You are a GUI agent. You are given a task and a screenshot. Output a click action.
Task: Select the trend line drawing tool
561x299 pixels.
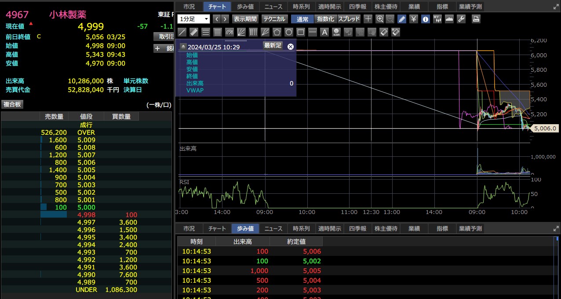click(182, 32)
